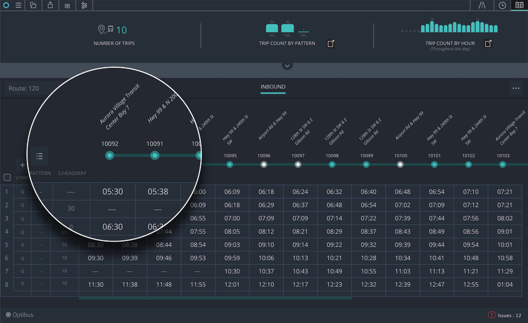Viewport: 528px width, 323px height.
Task: Expand Trip Count By Hour chart
Action: pyautogui.click(x=488, y=44)
